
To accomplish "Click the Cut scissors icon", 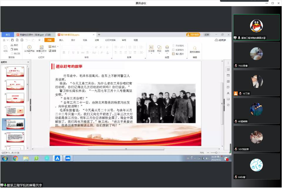I will point(12,45).
